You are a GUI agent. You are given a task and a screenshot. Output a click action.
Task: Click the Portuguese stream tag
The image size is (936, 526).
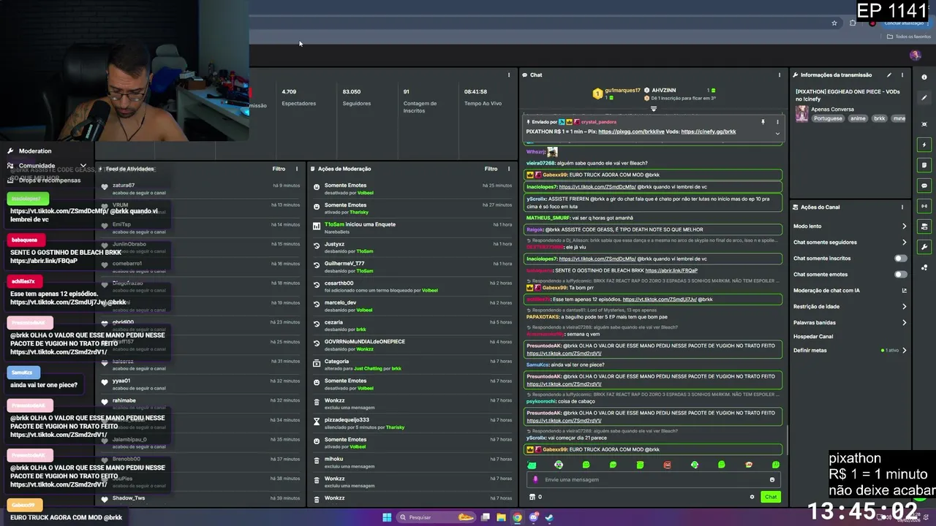pos(828,118)
